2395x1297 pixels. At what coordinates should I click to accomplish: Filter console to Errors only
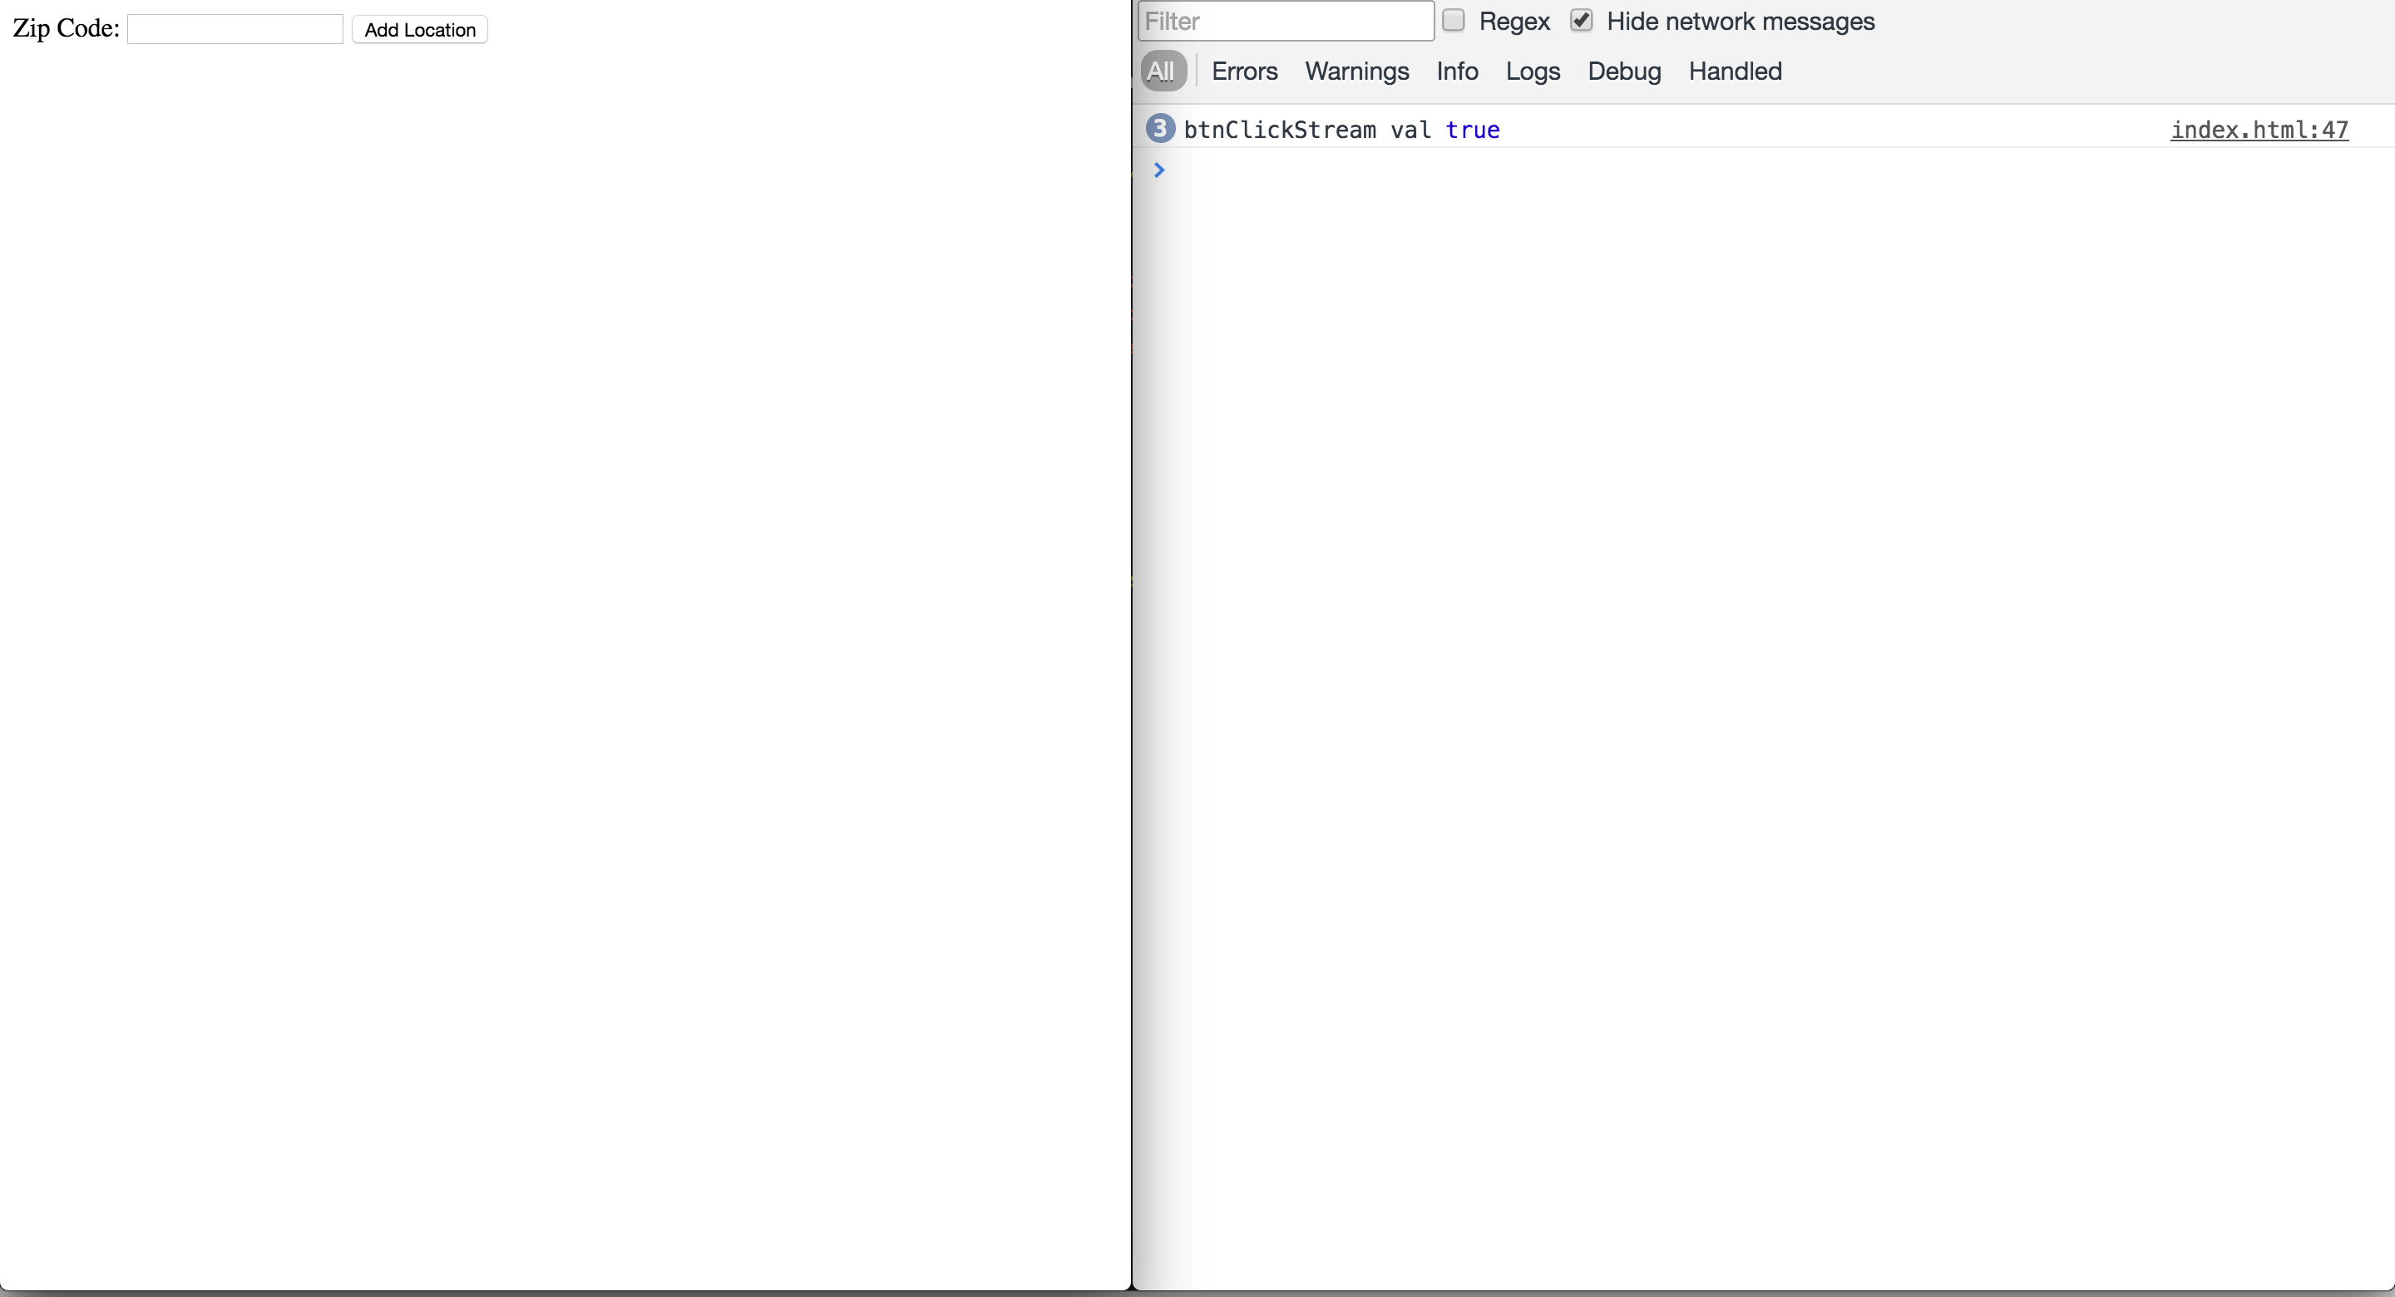(1244, 72)
